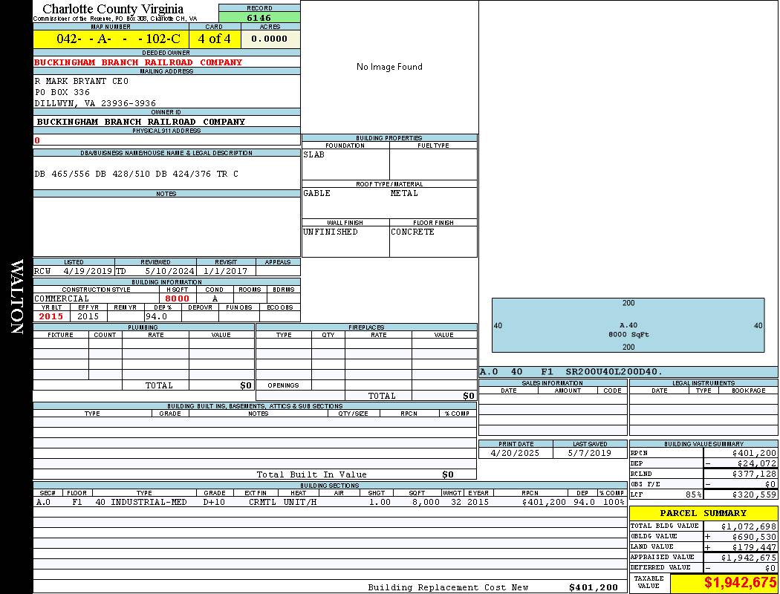Viewport: 780px width, 594px height.
Task: Click the empty Notes field
Action: 166,226
